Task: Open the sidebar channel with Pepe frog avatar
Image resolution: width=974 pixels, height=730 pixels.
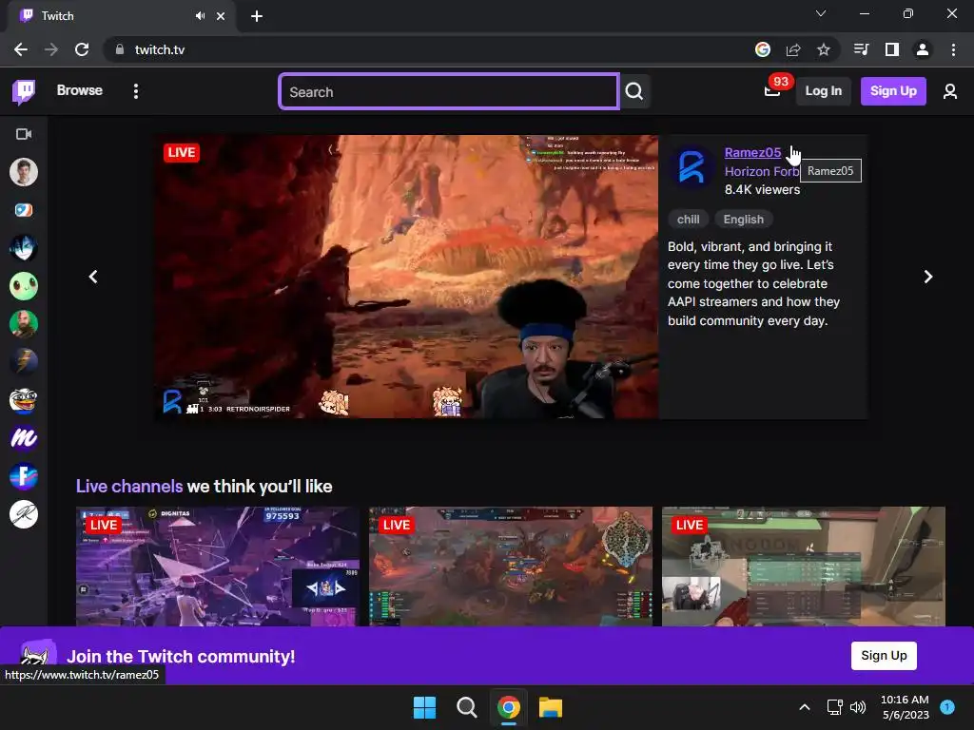Action: [x=24, y=400]
